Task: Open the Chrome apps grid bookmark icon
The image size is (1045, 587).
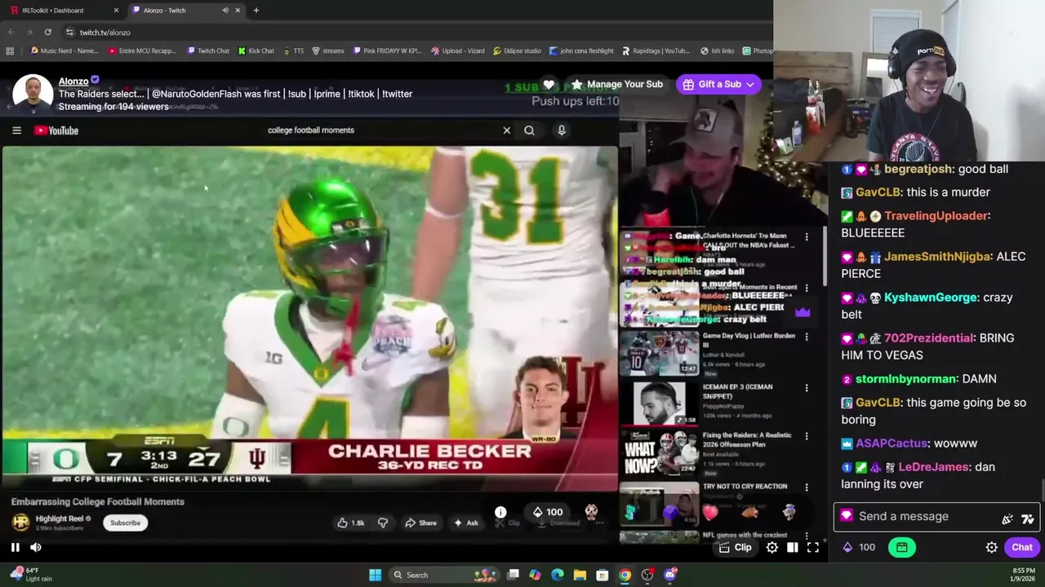Action: pyautogui.click(x=10, y=51)
